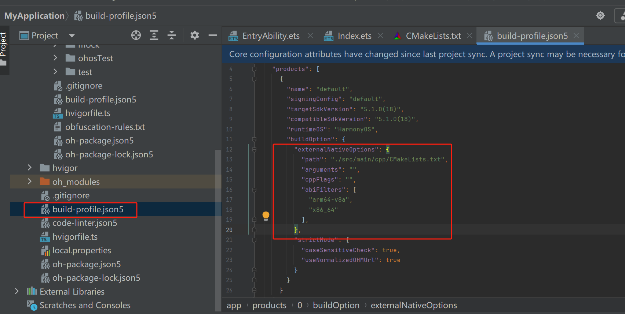Click MyApplication in the navigation breadcrumb

[x=34, y=16]
